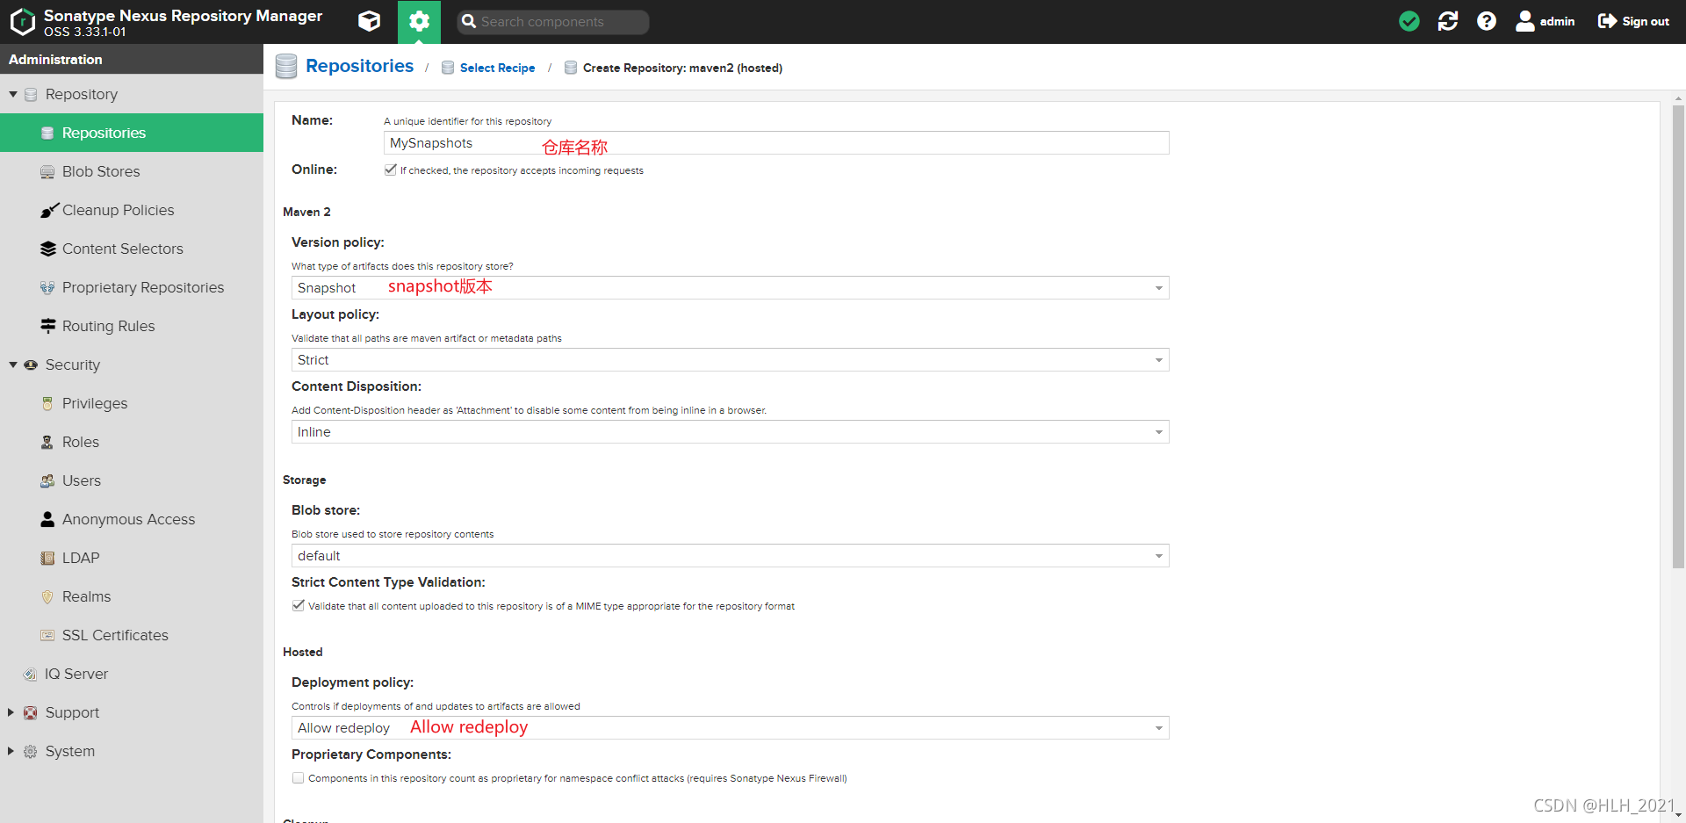Open Privileges in the sidebar
Screen dimensions: 1686x823
pyautogui.click(x=132, y=403)
